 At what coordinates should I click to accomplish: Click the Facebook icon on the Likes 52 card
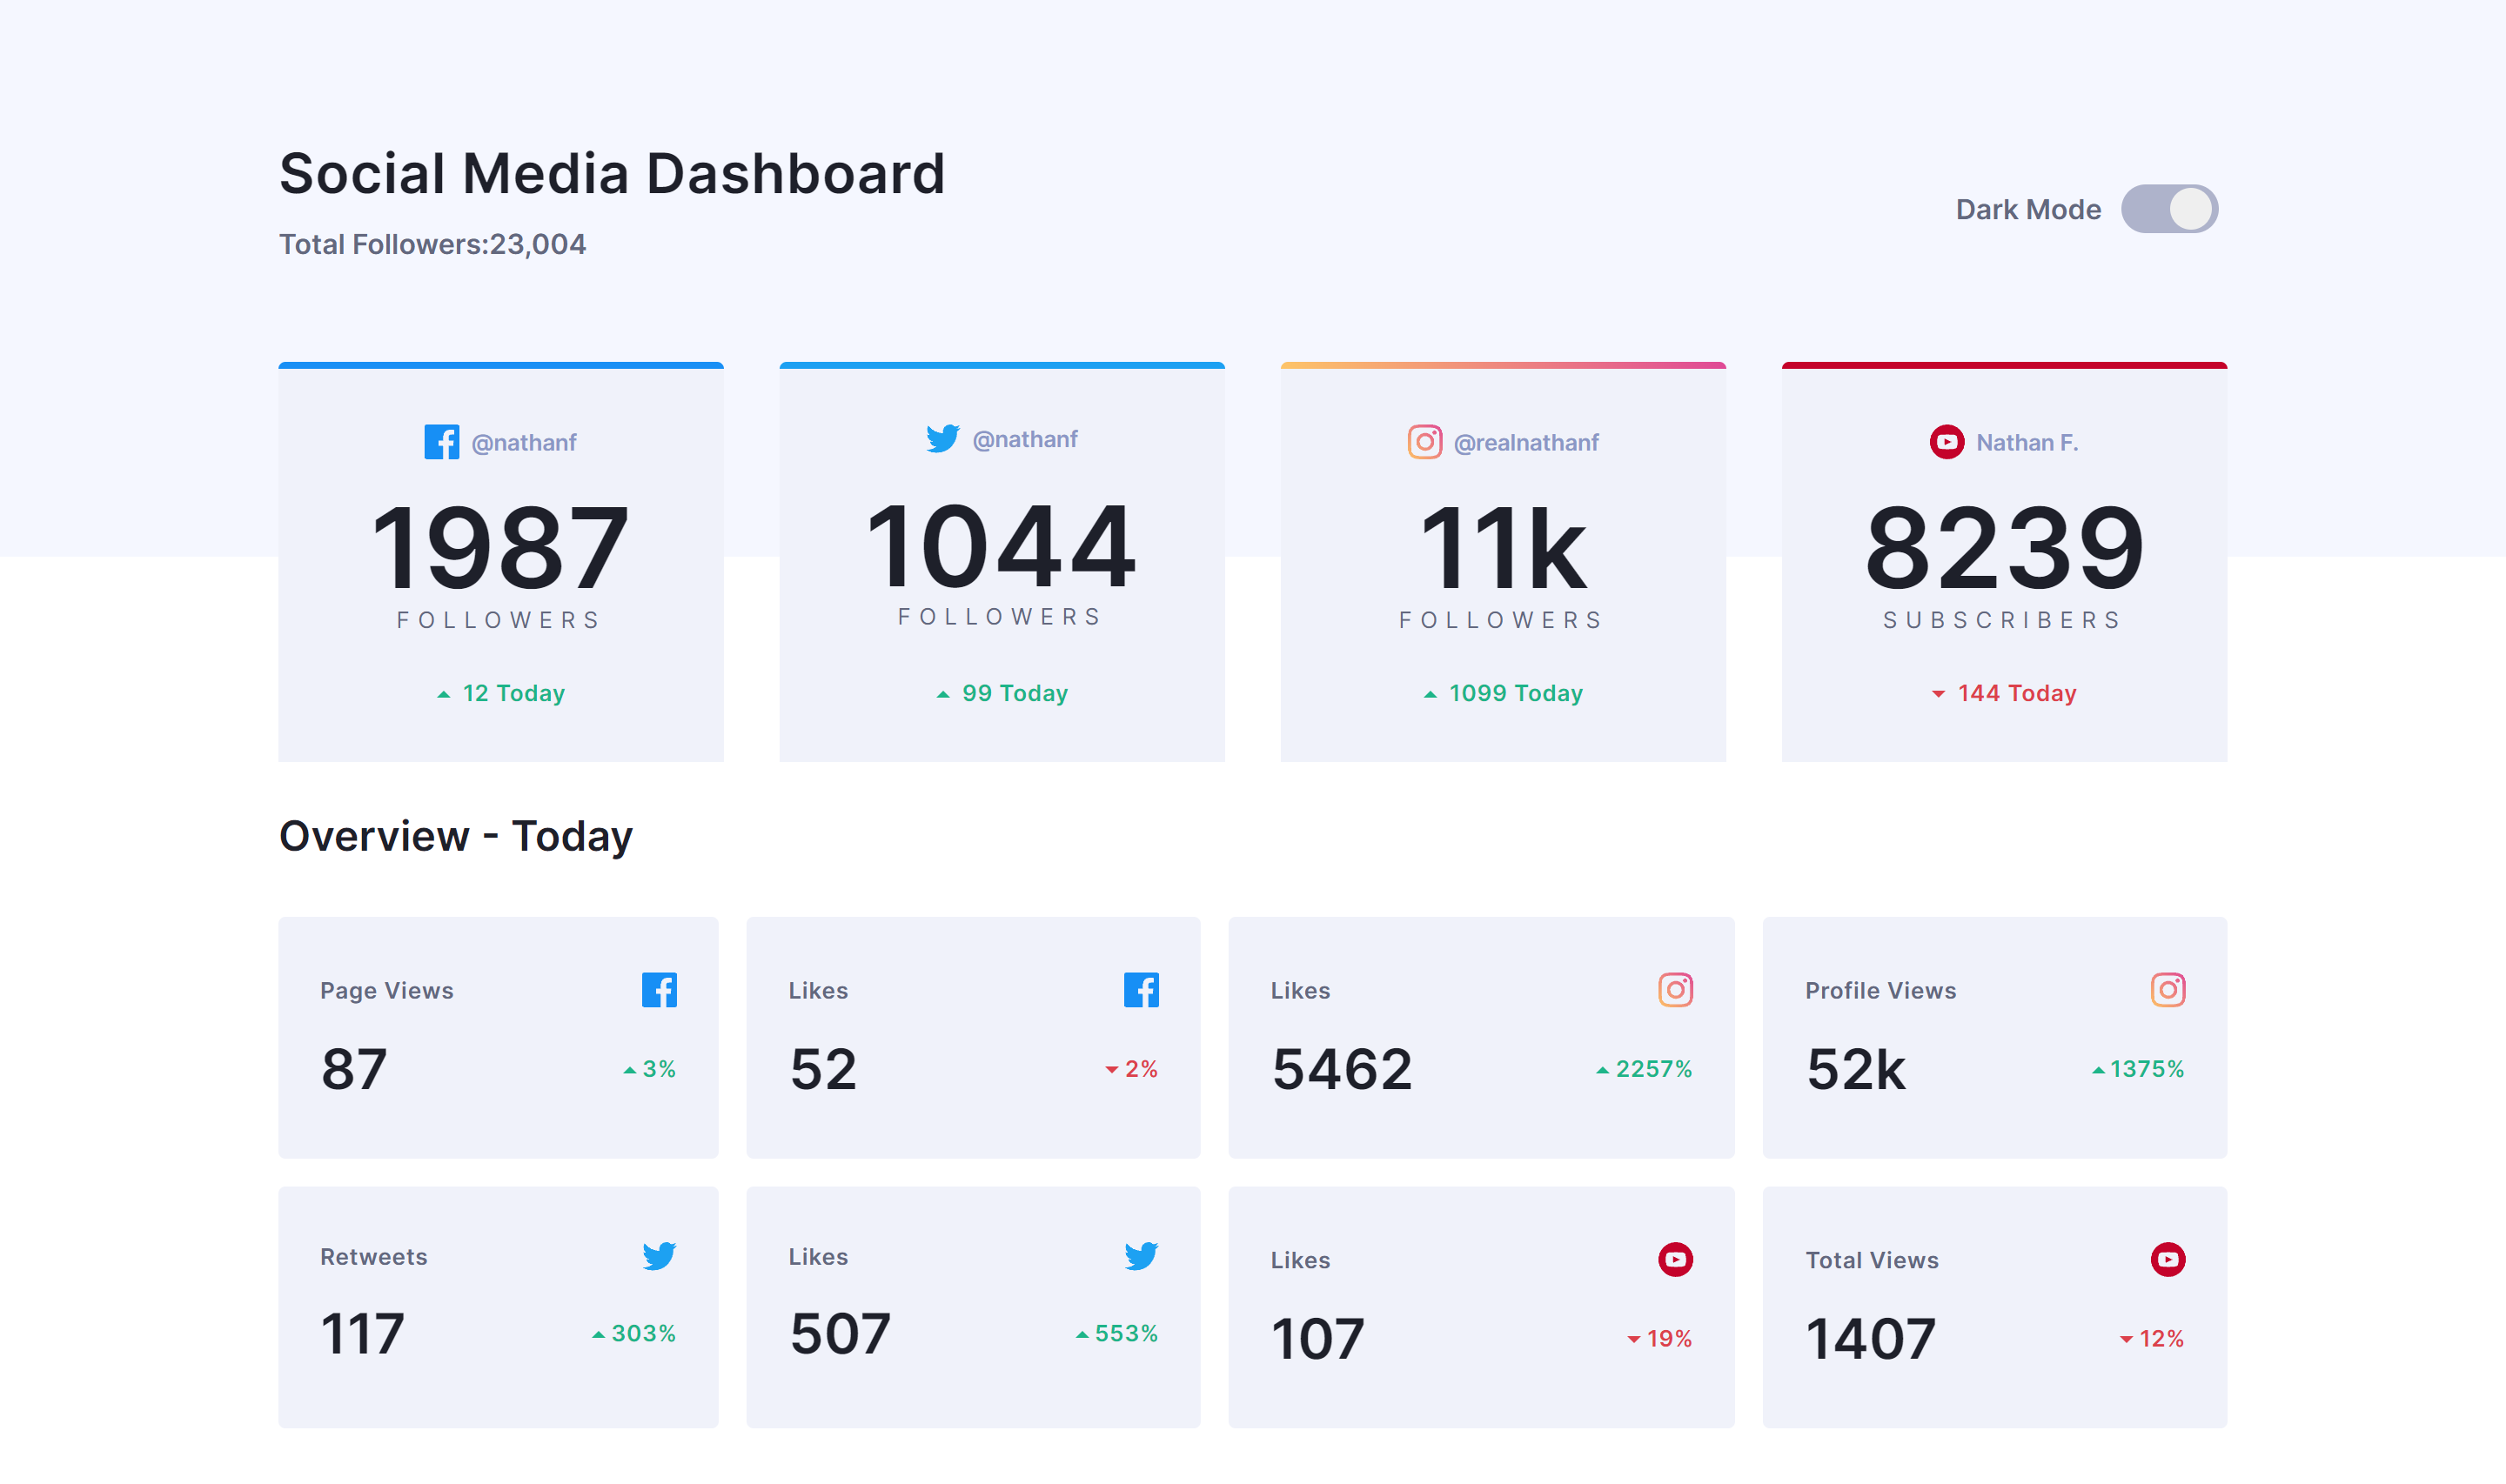coord(1141,990)
